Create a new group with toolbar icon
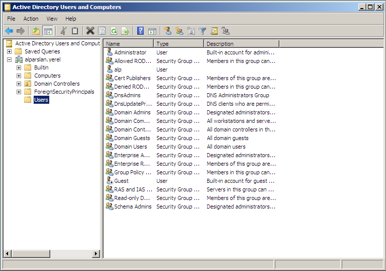This screenshot has width=386, height=271. tap(179, 31)
